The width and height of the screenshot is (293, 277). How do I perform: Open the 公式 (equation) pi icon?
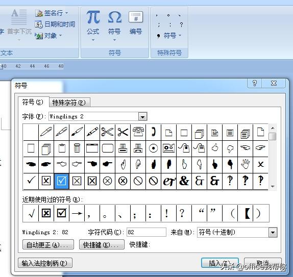[x=93, y=26]
